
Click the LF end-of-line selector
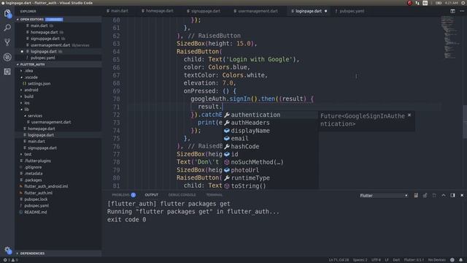click(387, 260)
